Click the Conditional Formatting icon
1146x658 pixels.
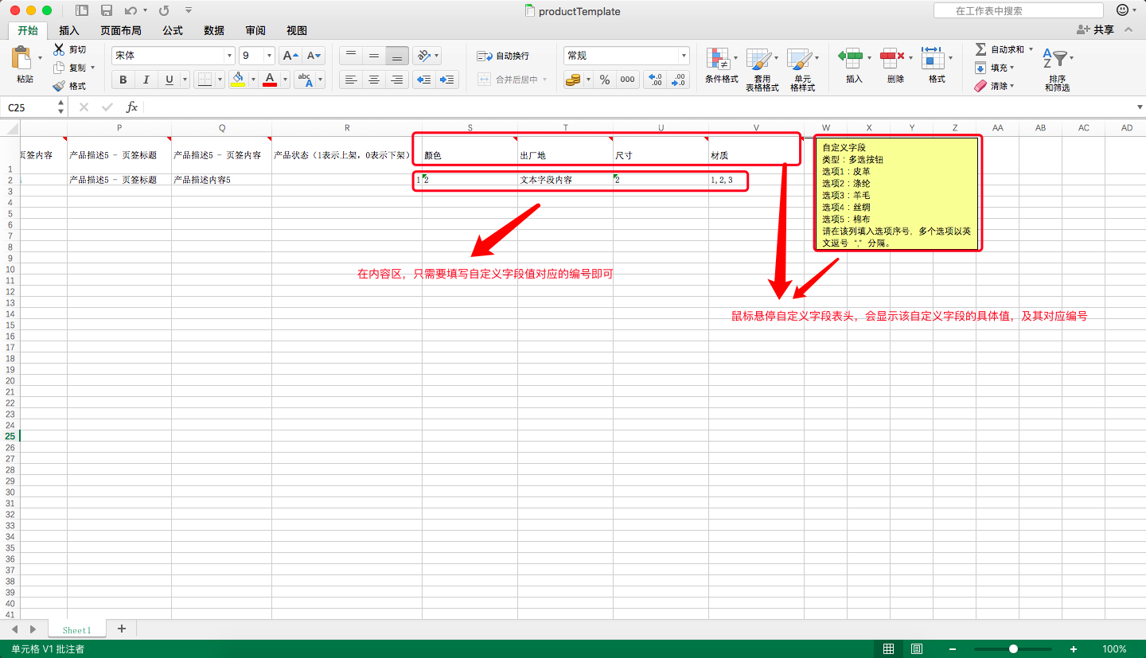719,60
